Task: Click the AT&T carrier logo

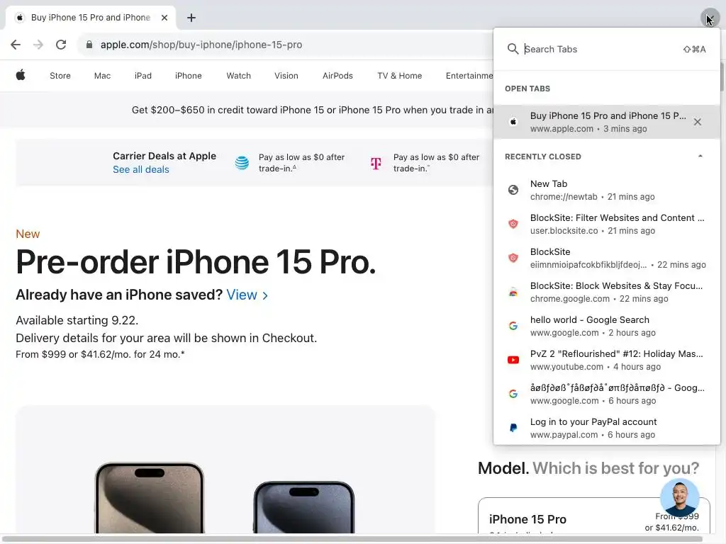Action: tap(242, 163)
